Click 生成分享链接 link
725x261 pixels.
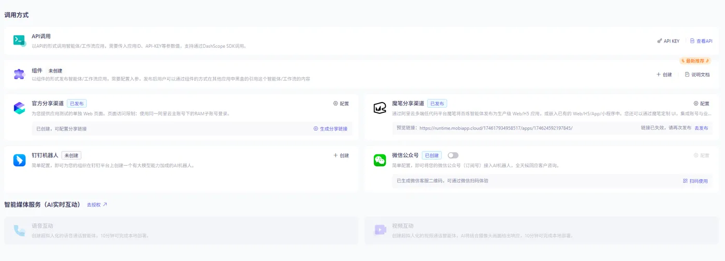[x=330, y=128]
